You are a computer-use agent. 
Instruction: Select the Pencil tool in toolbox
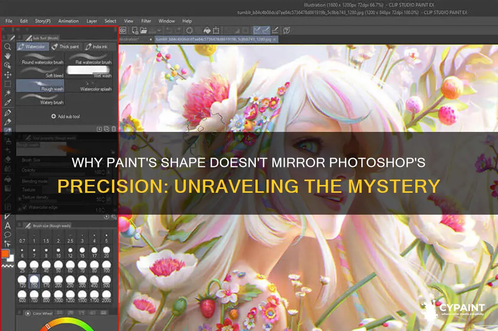coord(8,122)
